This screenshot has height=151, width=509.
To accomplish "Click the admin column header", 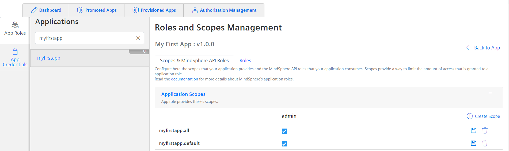I will (289, 116).
